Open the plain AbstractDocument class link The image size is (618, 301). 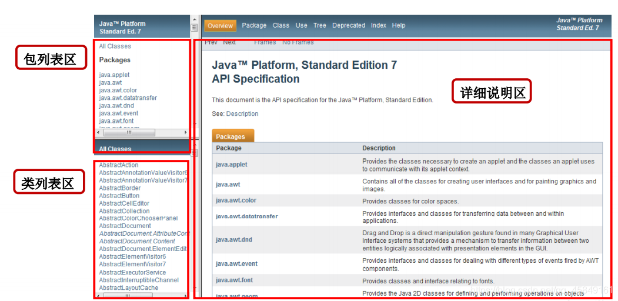coord(125,226)
